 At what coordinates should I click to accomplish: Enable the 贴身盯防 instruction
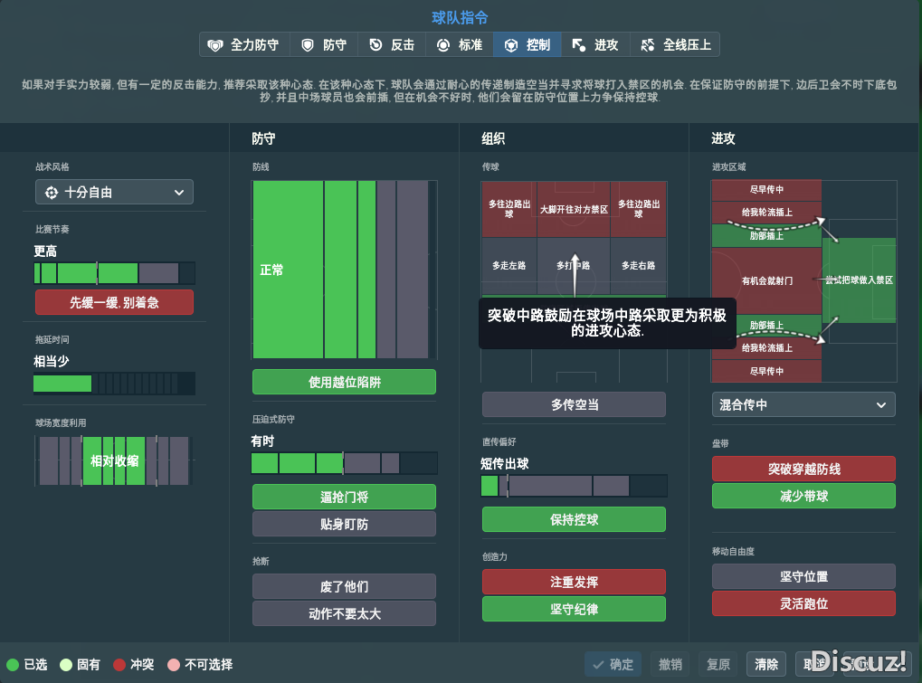(x=344, y=524)
